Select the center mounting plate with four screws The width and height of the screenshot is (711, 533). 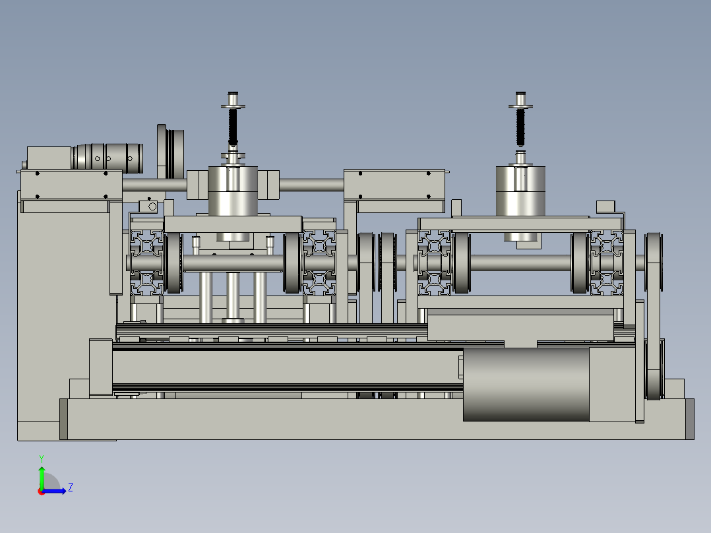tap(394, 185)
